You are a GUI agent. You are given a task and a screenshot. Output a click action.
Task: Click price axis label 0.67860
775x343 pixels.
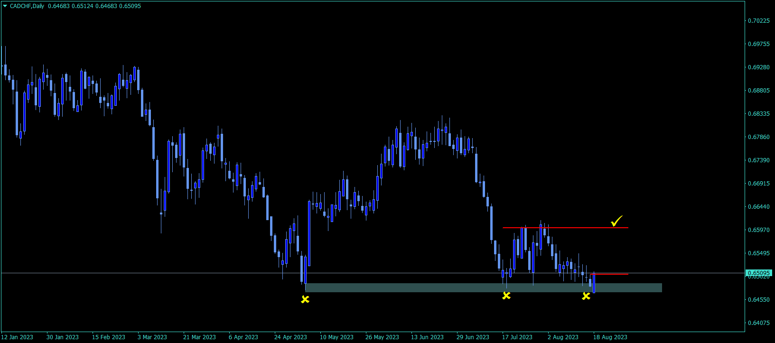759,137
